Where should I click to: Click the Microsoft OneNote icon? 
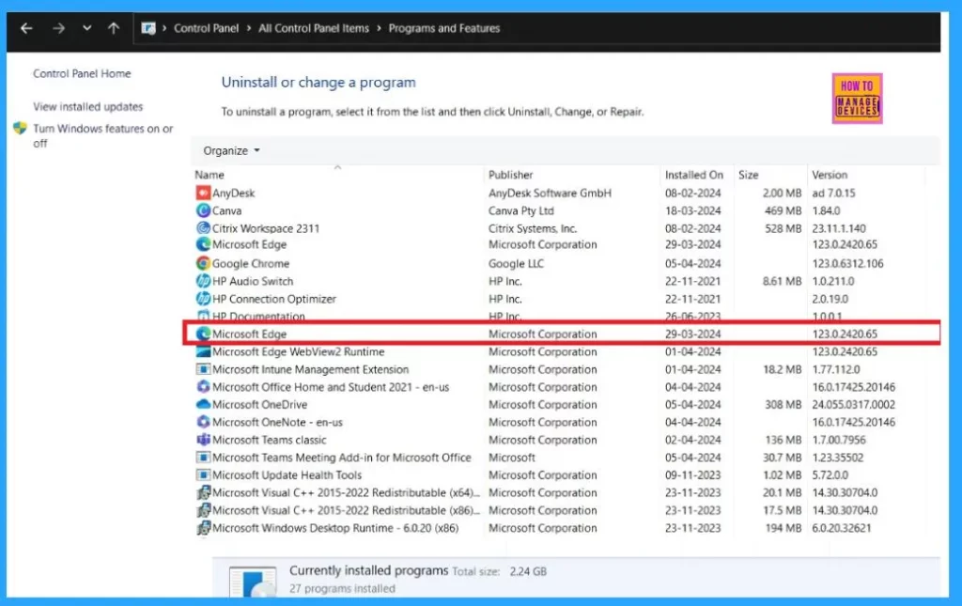[203, 422]
